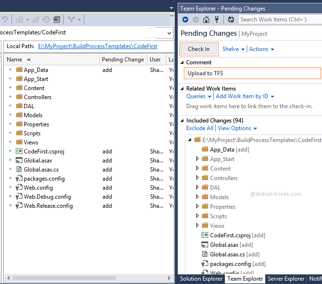Click the Global.asax.cs icon in Included Changes

[205, 254]
